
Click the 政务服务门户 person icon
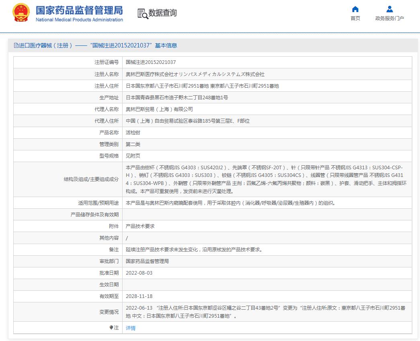click(389, 9)
